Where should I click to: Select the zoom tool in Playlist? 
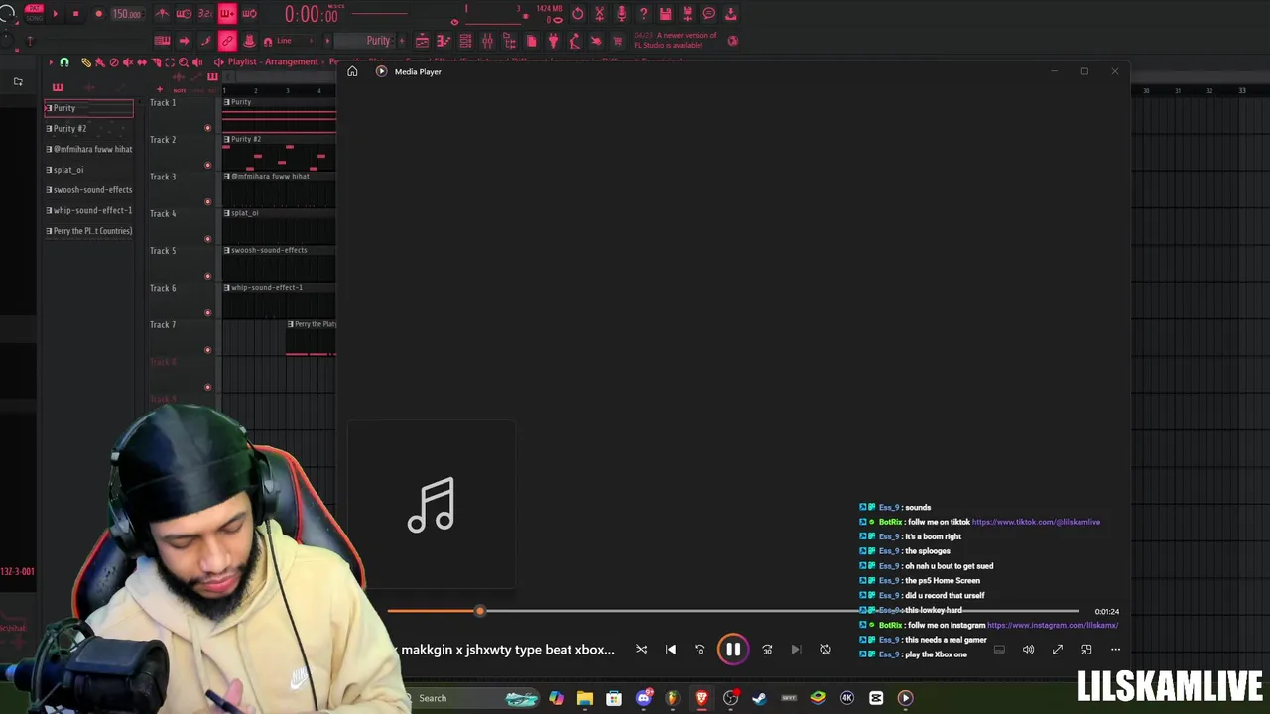(x=184, y=61)
